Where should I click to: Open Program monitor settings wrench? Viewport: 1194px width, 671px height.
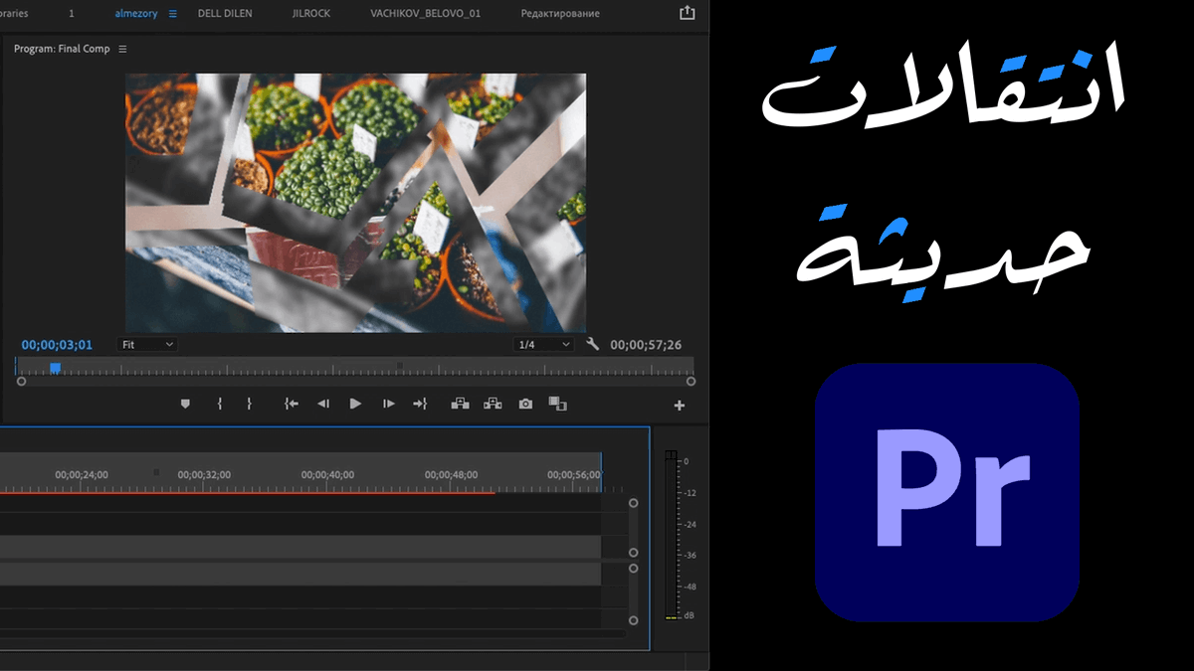click(593, 344)
